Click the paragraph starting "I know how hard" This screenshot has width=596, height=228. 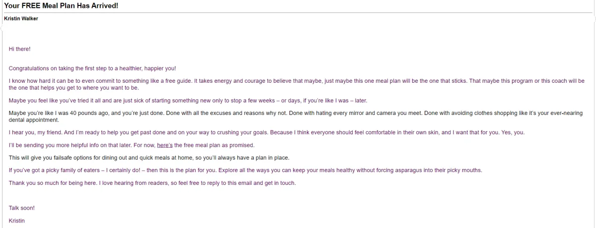(x=297, y=84)
